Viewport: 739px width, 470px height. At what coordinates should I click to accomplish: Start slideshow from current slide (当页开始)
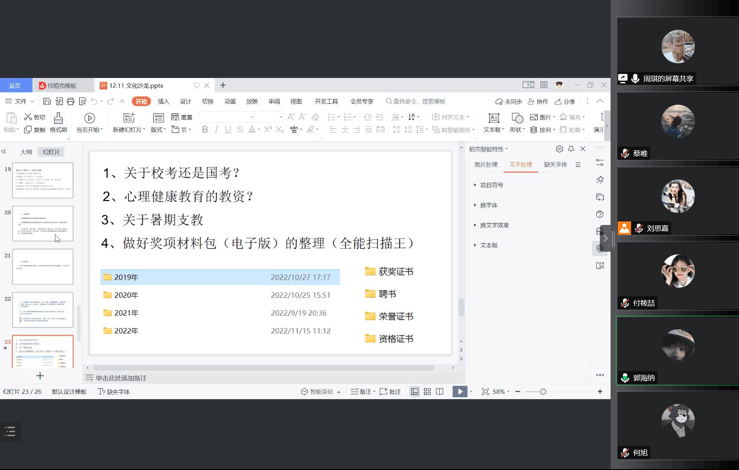click(90, 118)
